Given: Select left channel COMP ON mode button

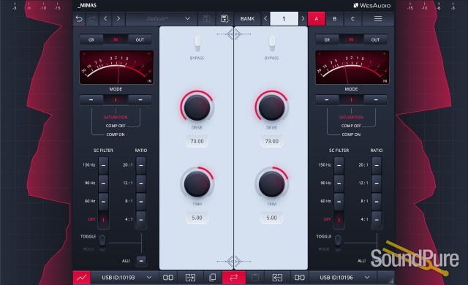Looking at the screenshot, I should [91, 100].
